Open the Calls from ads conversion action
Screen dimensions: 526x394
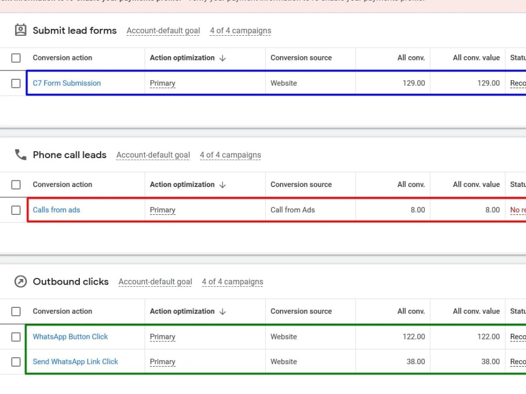click(56, 210)
